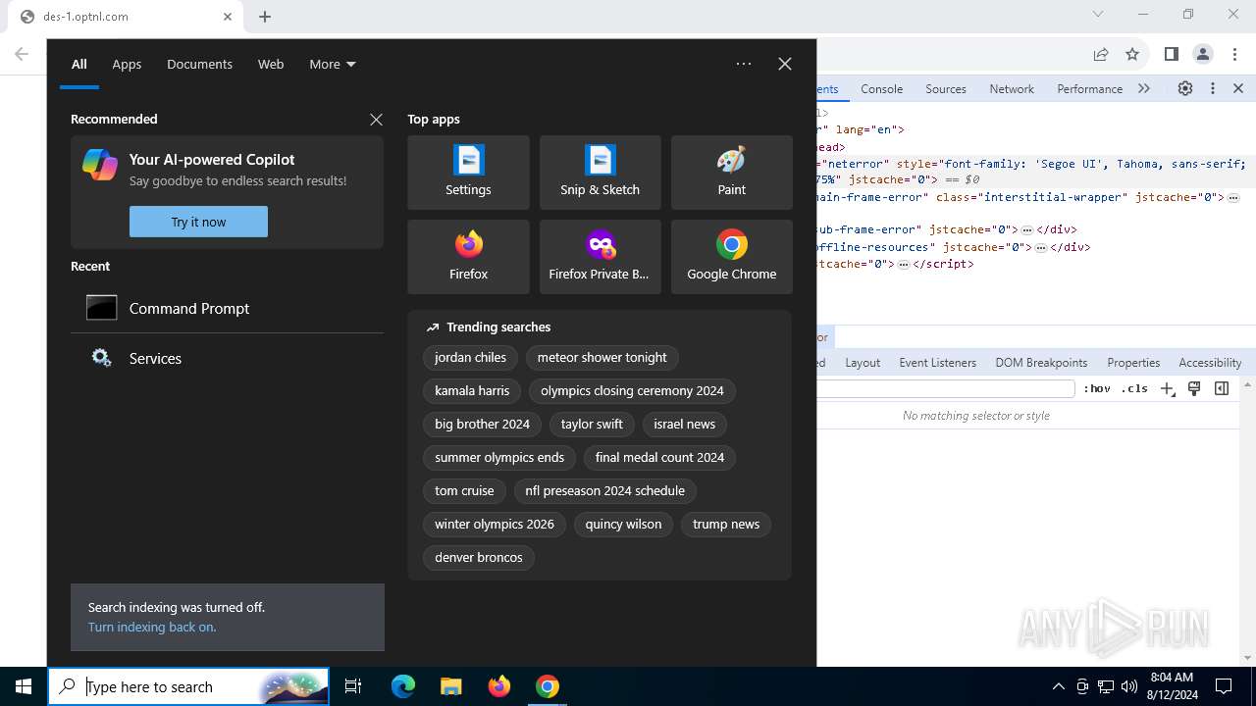Open a new Chrome tab
Image resolution: width=1256 pixels, height=706 pixels.
pyautogui.click(x=265, y=17)
